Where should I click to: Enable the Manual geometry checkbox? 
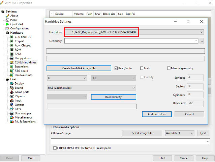[x=168, y=68]
